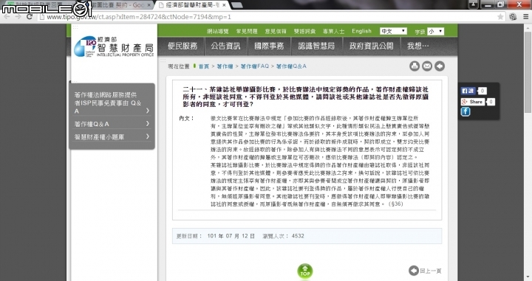Click the 二十一 question heading text
Image resolution: width=532 pixels, height=281 pixels.
tap(305, 97)
